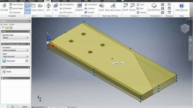Viewport: 193px width, 108px height.
Task: Click the top orientation view icon
Action: (163, 4)
